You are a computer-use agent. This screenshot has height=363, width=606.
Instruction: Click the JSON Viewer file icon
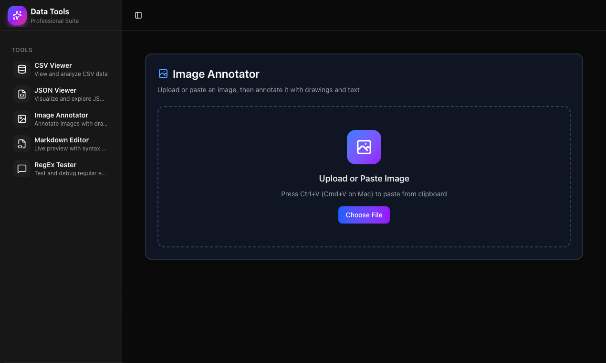pyautogui.click(x=21, y=94)
